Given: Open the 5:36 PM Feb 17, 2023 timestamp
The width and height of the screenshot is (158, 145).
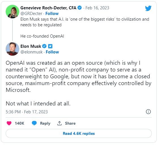Looking at the screenshot, I should [x=27, y=112].
